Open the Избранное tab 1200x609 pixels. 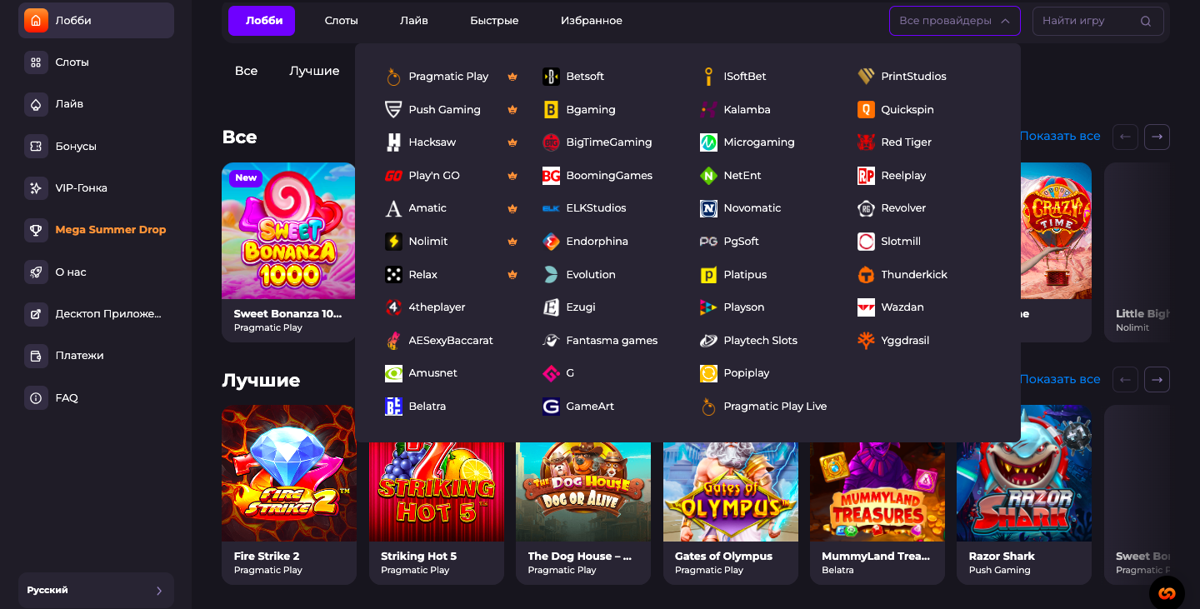point(592,21)
